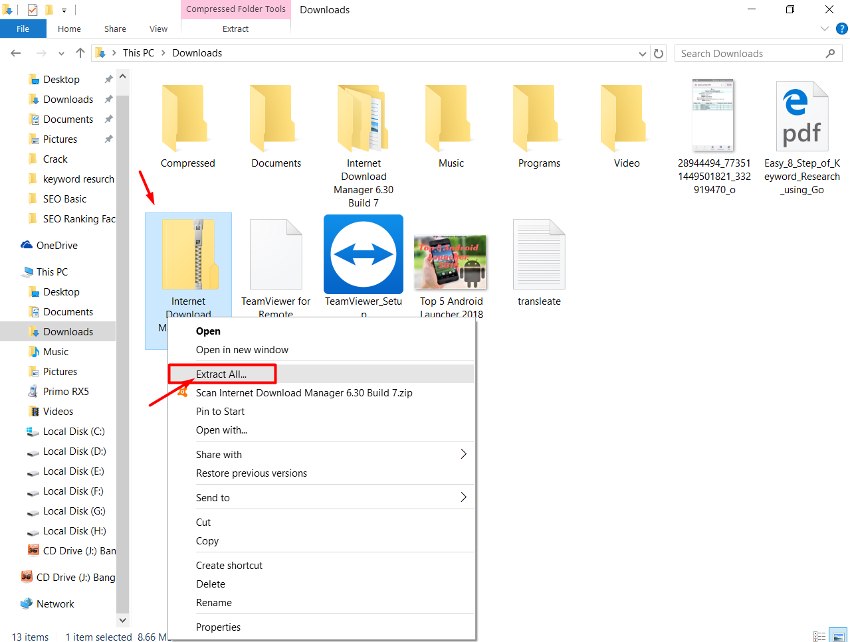
Task: Go up one folder level arrow
Action: 80,53
